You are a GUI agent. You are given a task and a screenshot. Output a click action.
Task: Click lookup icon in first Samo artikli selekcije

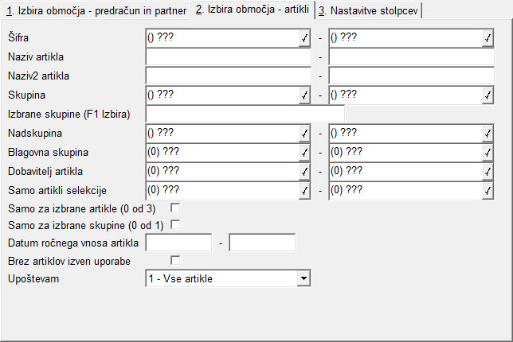point(304,191)
